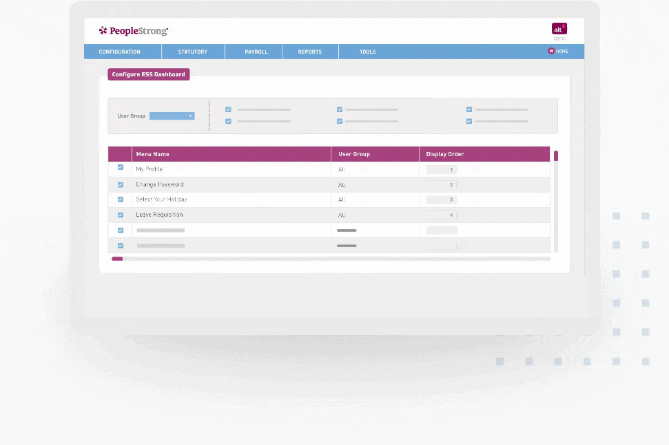Click the display order field for My Profile
The height and width of the screenshot is (445, 669).
(441, 169)
